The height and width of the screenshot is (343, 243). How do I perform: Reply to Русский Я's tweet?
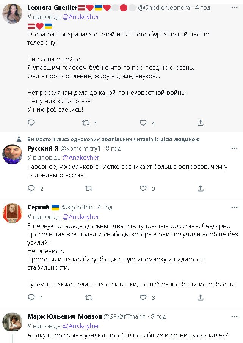pos(31,188)
